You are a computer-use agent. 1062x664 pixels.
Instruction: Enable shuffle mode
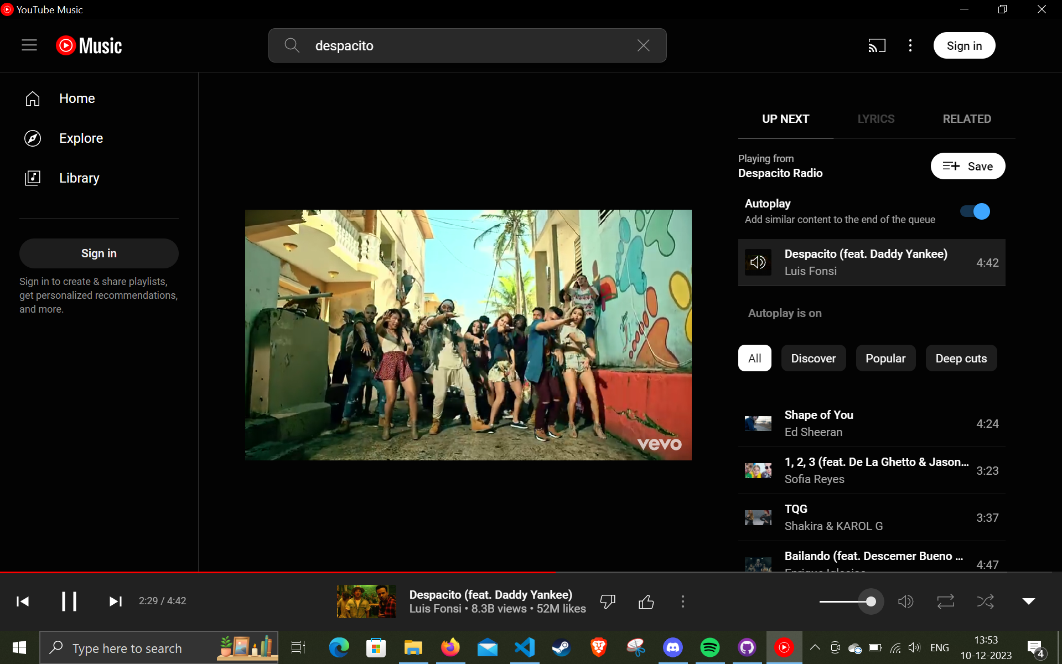pos(986,601)
